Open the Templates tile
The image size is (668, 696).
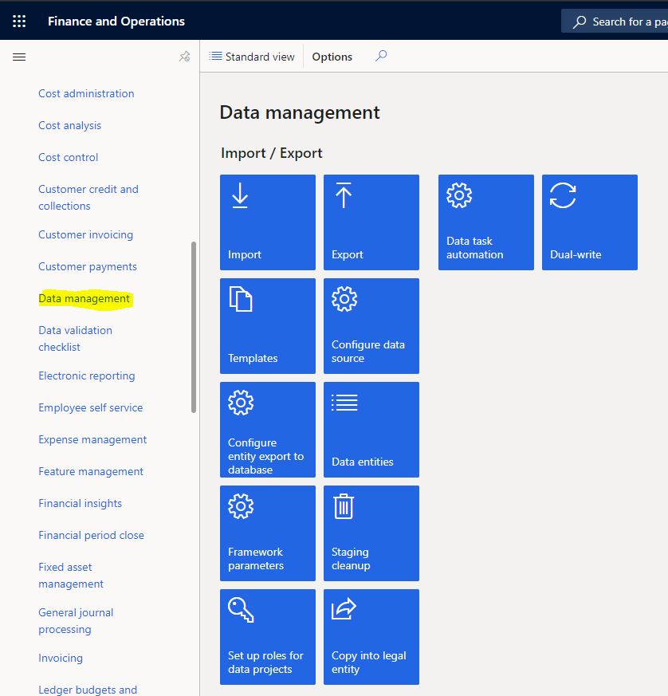[268, 326]
